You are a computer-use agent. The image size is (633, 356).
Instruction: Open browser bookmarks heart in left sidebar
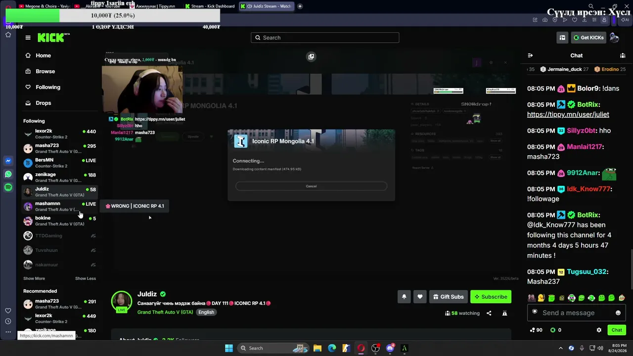coord(8,311)
